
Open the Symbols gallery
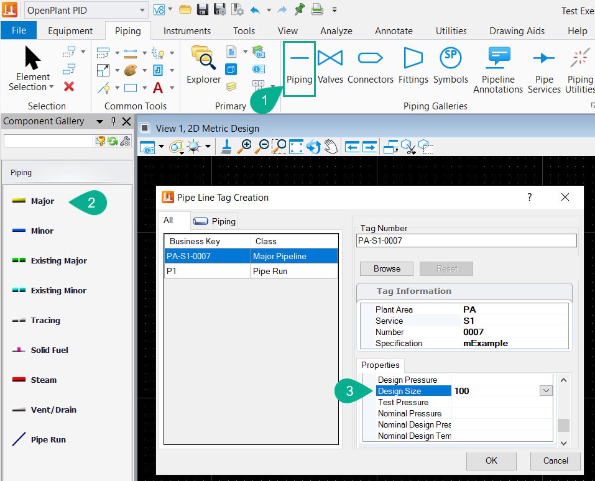(x=450, y=66)
